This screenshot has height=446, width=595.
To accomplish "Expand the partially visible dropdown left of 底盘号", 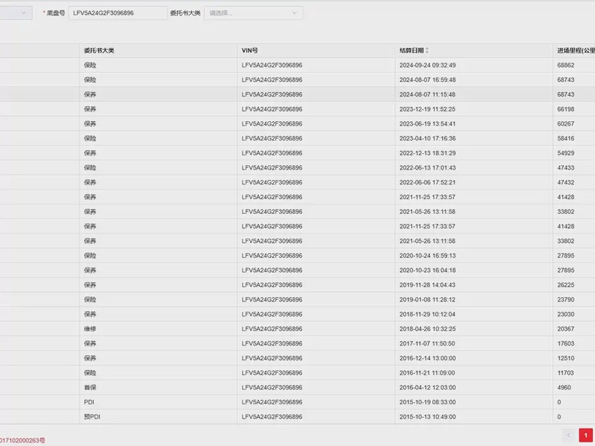I will pos(16,13).
